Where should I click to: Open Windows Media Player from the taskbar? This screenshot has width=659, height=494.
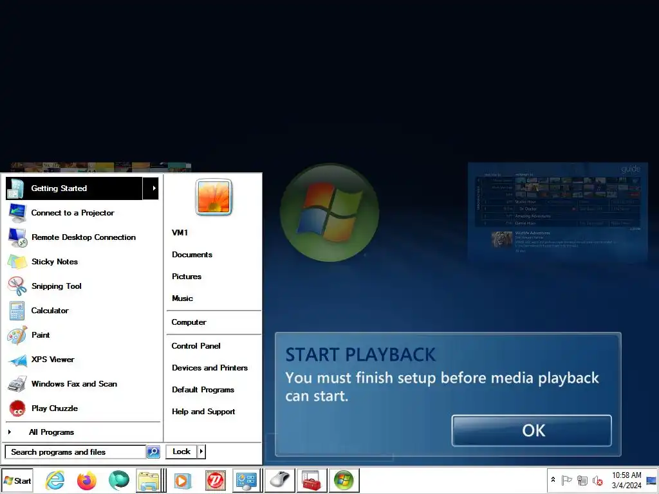pyautogui.click(x=182, y=480)
